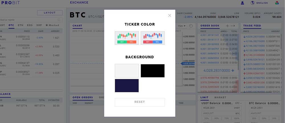The image size is (285, 123).
Task: Click the LAYOUT button
Action: pos(50,13)
